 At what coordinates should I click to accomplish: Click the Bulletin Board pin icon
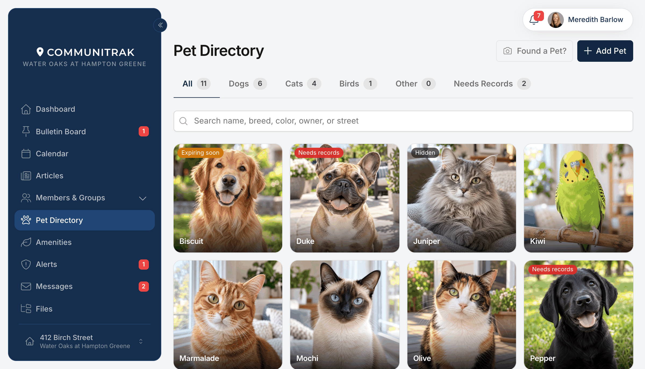tap(26, 131)
